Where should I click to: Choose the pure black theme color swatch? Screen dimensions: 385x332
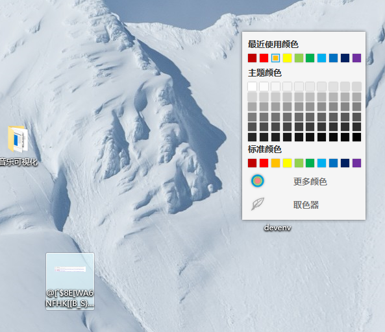pos(357,137)
